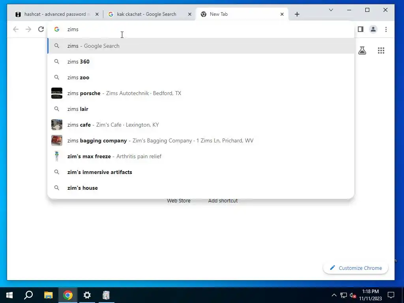Choose the 'zims lair' suggestion
Screen dimensions: 404x303
tap(201, 109)
